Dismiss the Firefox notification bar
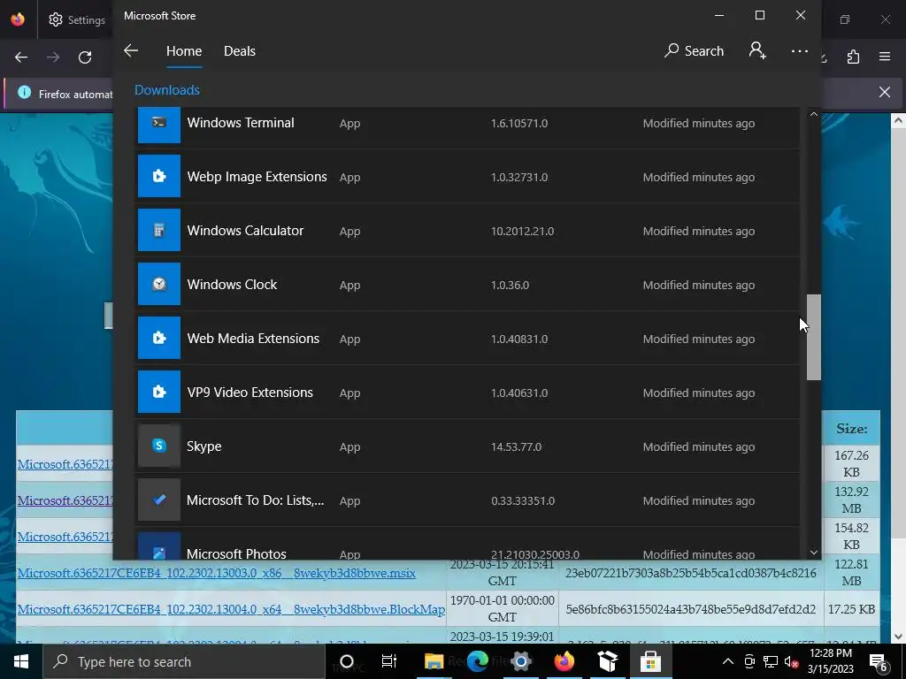The width and height of the screenshot is (906, 679). point(885,92)
